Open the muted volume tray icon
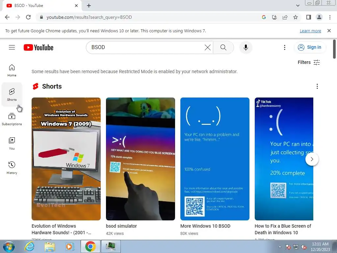The image size is (337, 253). [304, 247]
